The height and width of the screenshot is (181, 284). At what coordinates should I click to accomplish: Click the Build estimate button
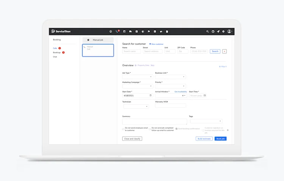pyautogui.click(x=204, y=139)
